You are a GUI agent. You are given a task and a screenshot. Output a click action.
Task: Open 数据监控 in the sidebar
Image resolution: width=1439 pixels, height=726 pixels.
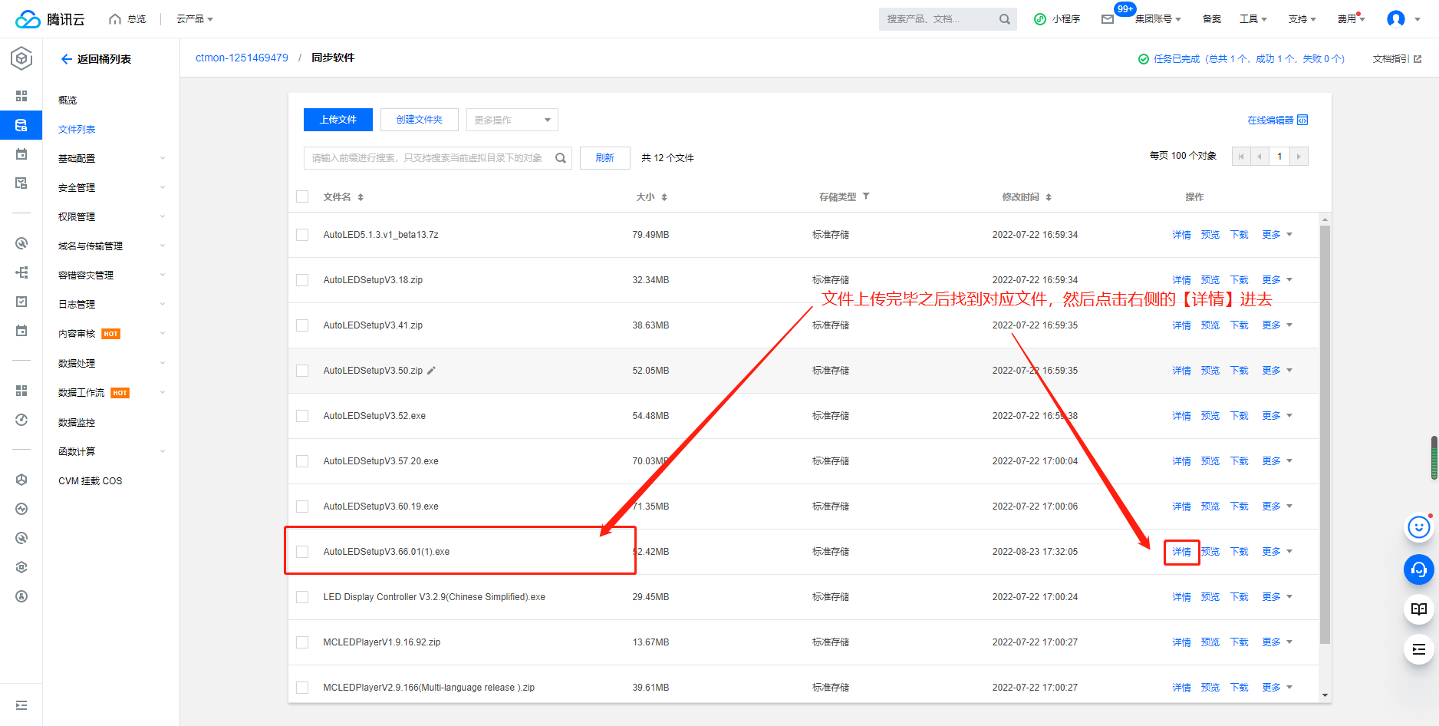[77, 423]
